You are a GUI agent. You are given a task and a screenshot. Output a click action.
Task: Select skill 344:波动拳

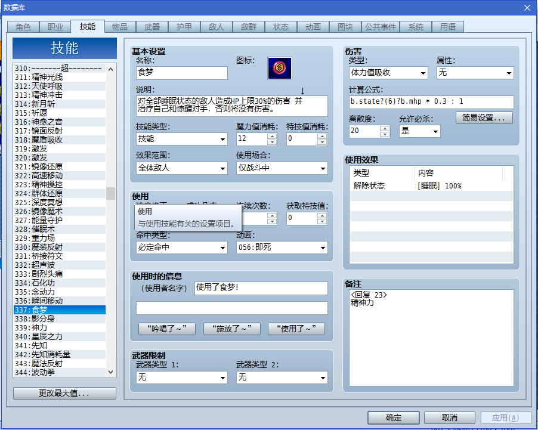pyautogui.click(x=60, y=372)
